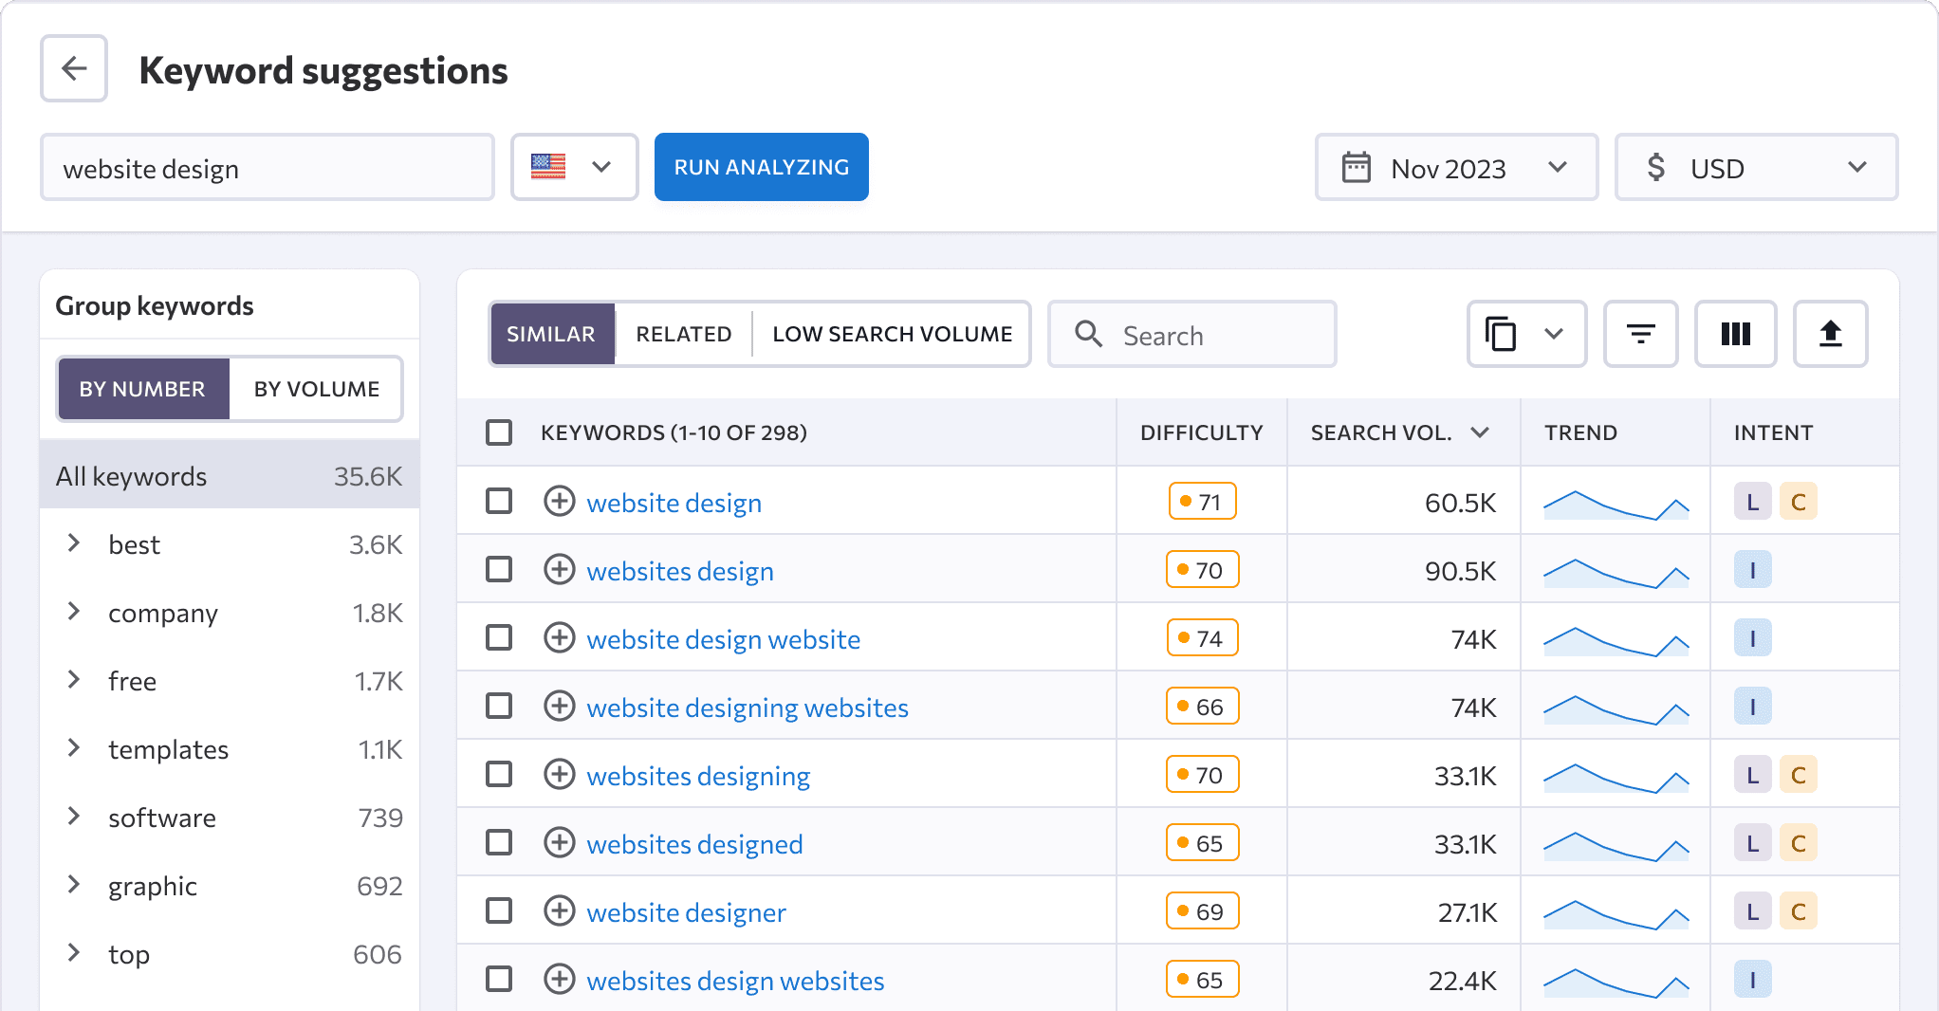Add 'websites designing' with plus icon
Image resolution: width=1939 pixels, height=1011 pixels.
[560, 774]
